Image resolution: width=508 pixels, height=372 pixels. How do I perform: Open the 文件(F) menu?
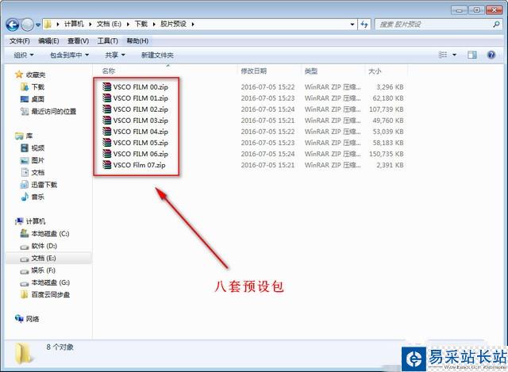20,40
